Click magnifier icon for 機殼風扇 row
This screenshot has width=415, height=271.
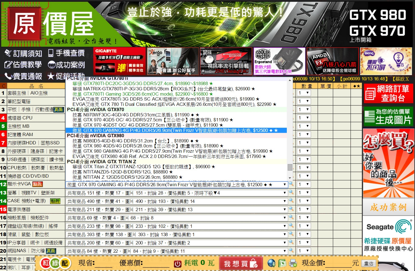pyautogui.click(x=291, y=217)
